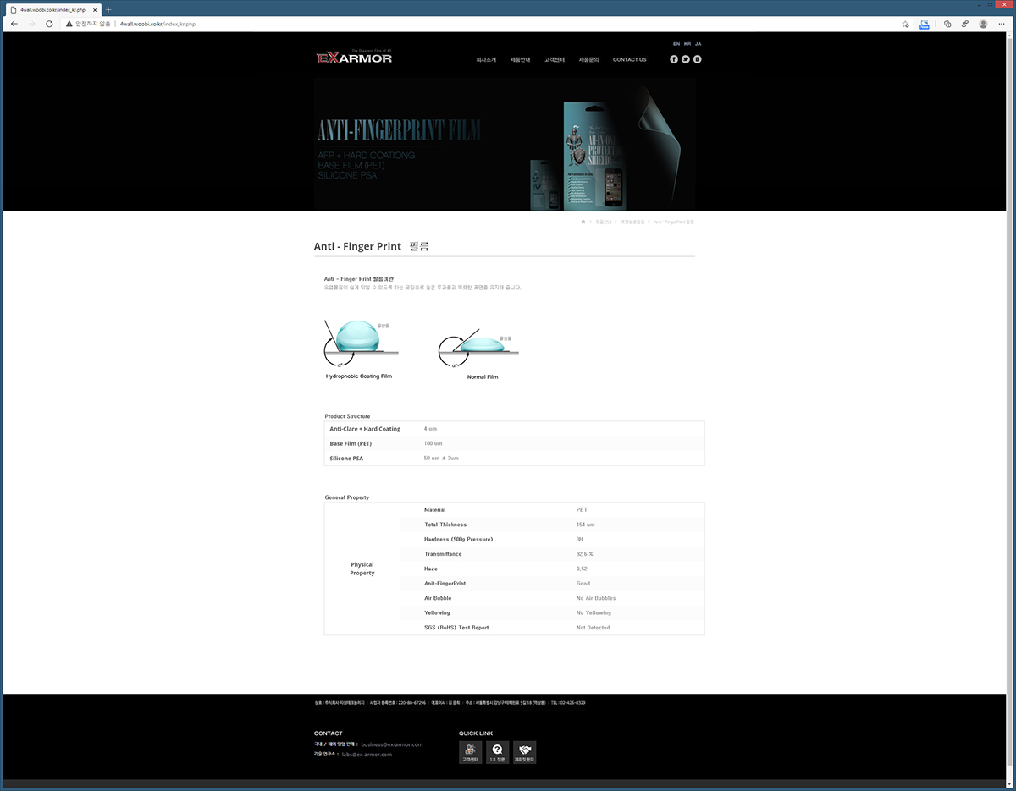The width and height of the screenshot is (1016, 791).
Task: Click the 고객센터 quick link icon
Action: pos(470,752)
